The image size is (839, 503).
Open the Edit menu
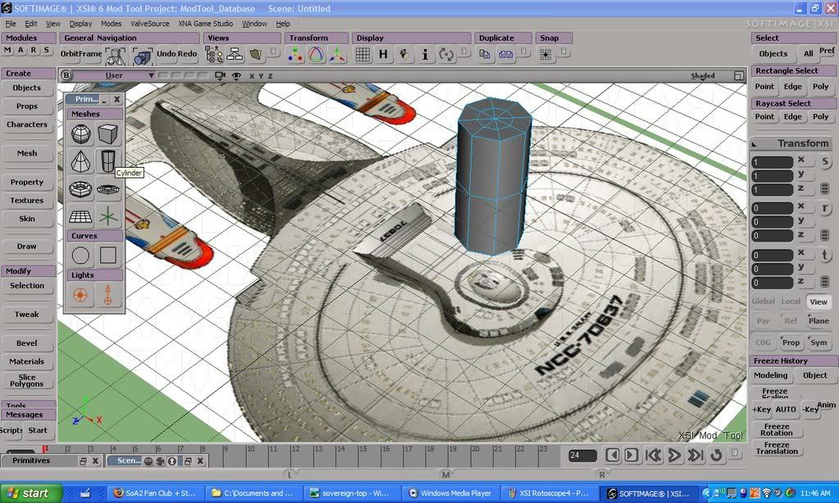point(31,24)
